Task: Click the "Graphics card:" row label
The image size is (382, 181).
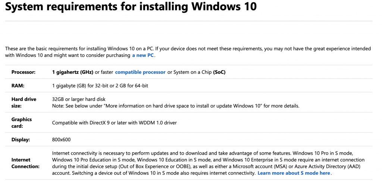Action: tap(22, 123)
